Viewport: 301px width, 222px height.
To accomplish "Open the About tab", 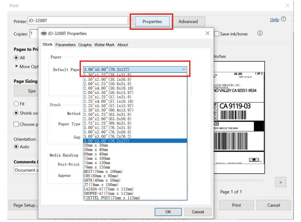I will (122, 45).
